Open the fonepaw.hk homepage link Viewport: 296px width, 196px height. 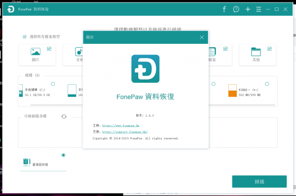pos(121,125)
